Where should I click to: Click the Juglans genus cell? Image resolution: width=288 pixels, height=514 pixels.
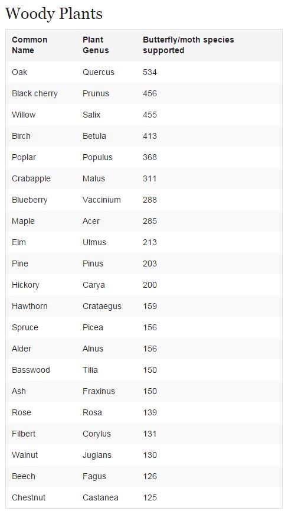point(97,455)
